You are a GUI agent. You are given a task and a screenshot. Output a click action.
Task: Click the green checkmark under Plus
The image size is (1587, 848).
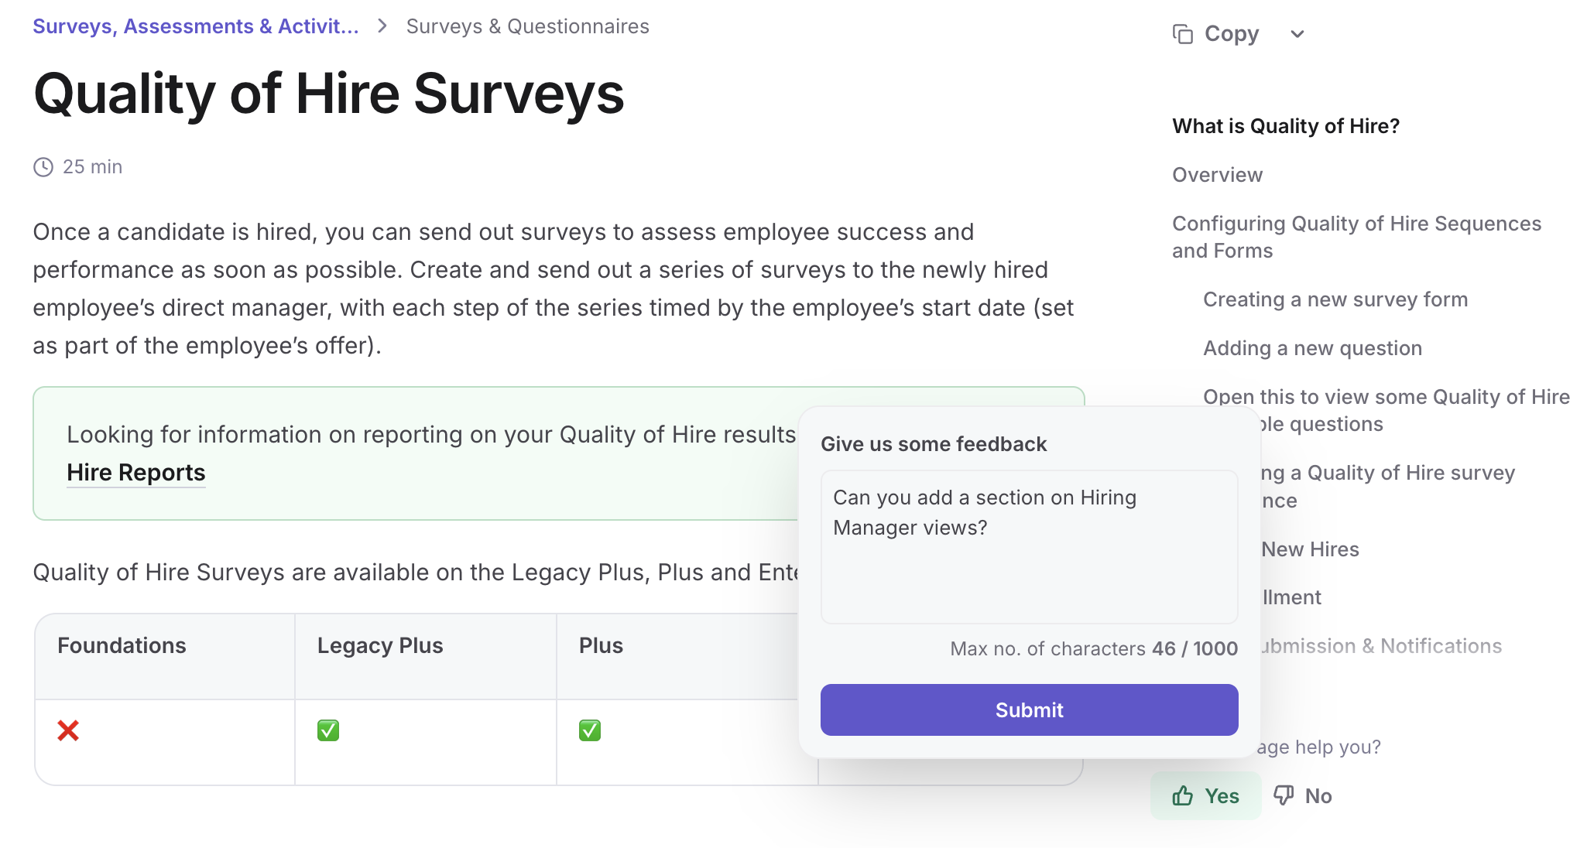coord(590,730)
